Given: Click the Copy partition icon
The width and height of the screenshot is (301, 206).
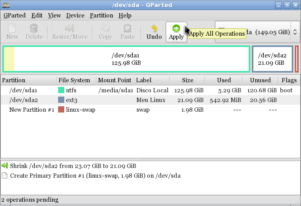Looking at the screenshot, I should pyautogui.click(x=105, y=29).
